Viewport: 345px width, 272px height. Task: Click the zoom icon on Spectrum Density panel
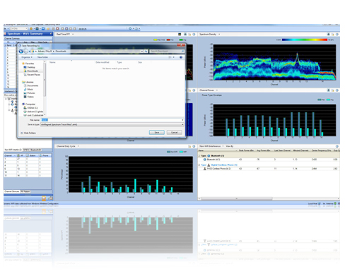(328, 35)
